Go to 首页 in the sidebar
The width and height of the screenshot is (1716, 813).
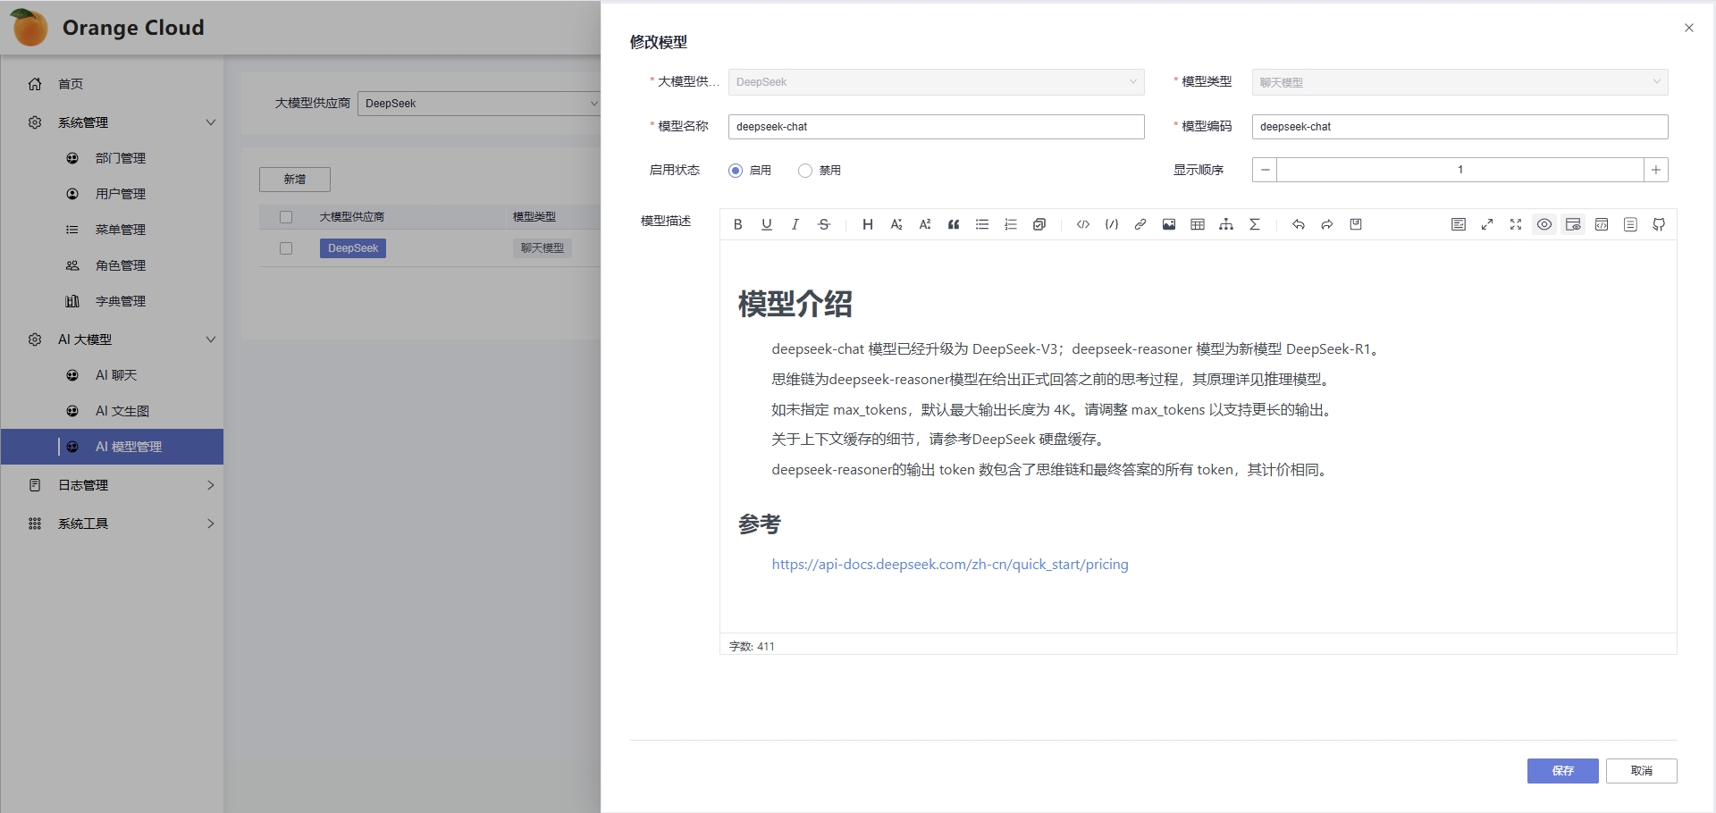coord(112,84)
